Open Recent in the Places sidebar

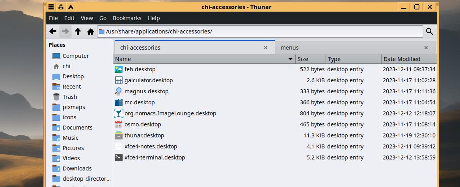pyautogui.click(x=72, y=87)
